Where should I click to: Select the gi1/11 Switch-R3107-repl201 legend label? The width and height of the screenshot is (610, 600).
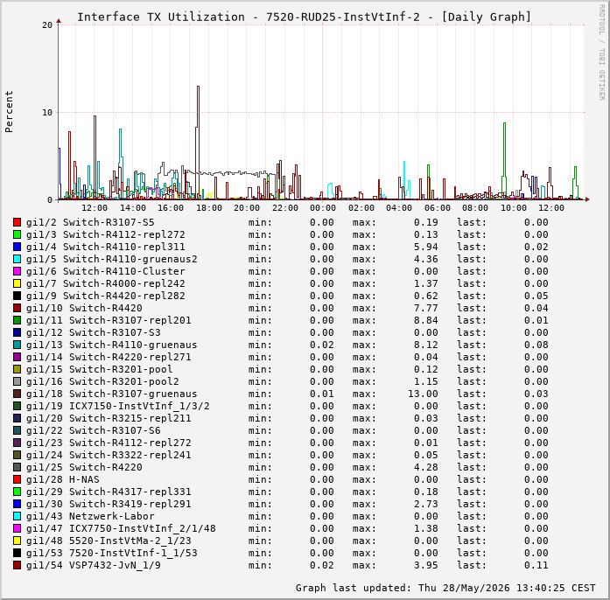coord(109,320)
